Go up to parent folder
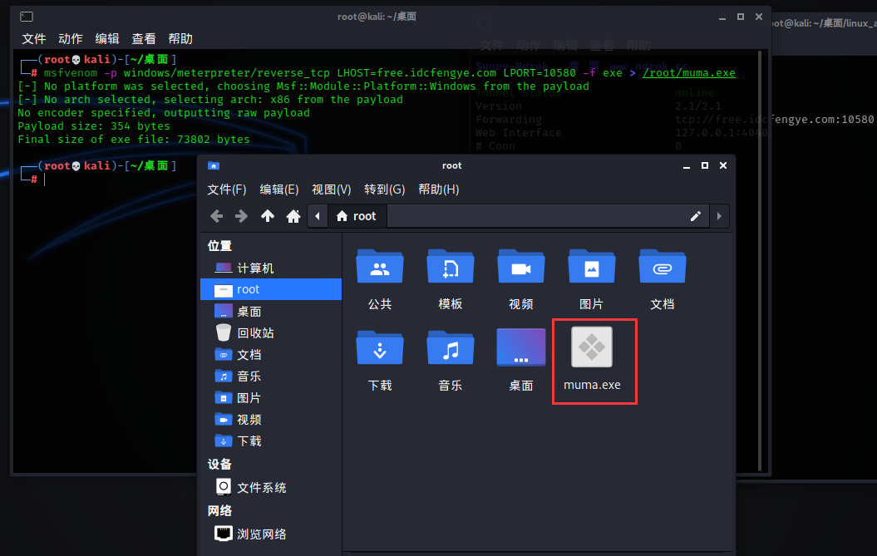The width and height of the screenshot is (877, 556). tap(268, 216)
